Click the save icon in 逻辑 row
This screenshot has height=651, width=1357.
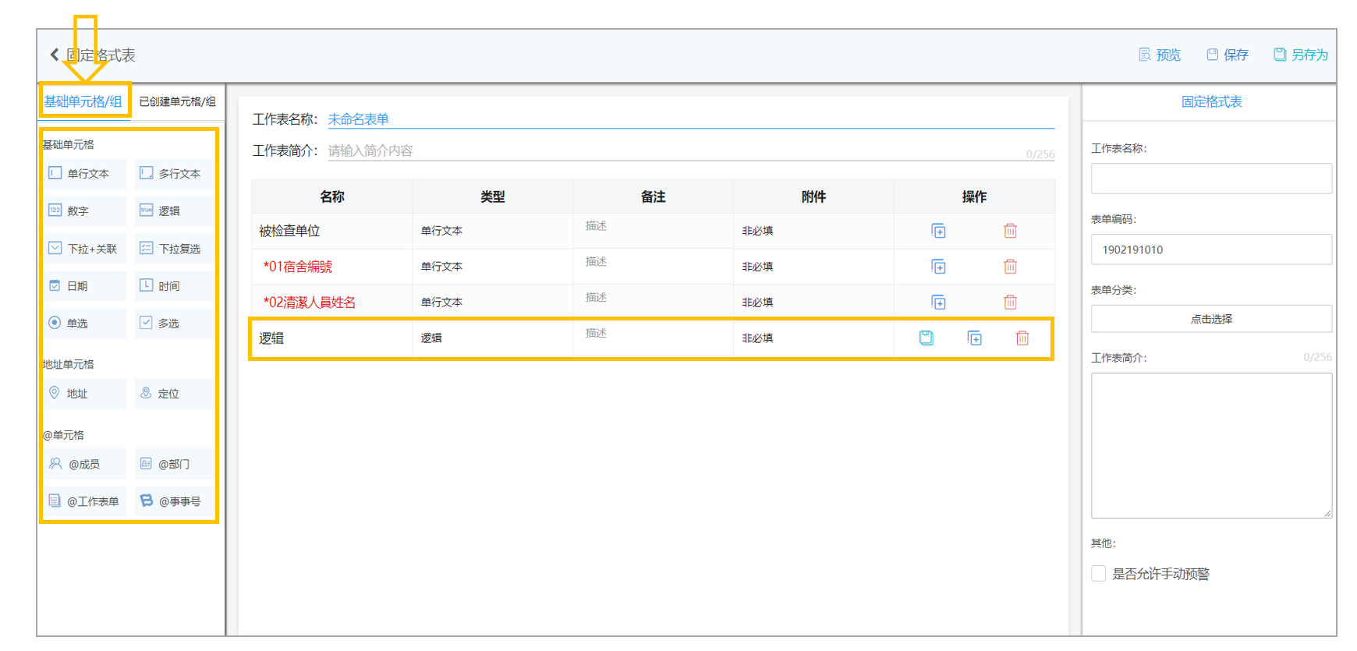(x=926, y=338)
